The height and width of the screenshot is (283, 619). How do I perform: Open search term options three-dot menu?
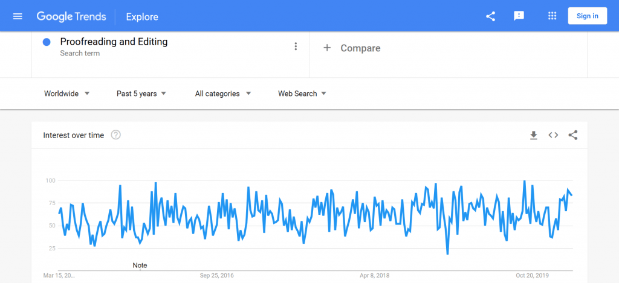[x=295, y=46]
